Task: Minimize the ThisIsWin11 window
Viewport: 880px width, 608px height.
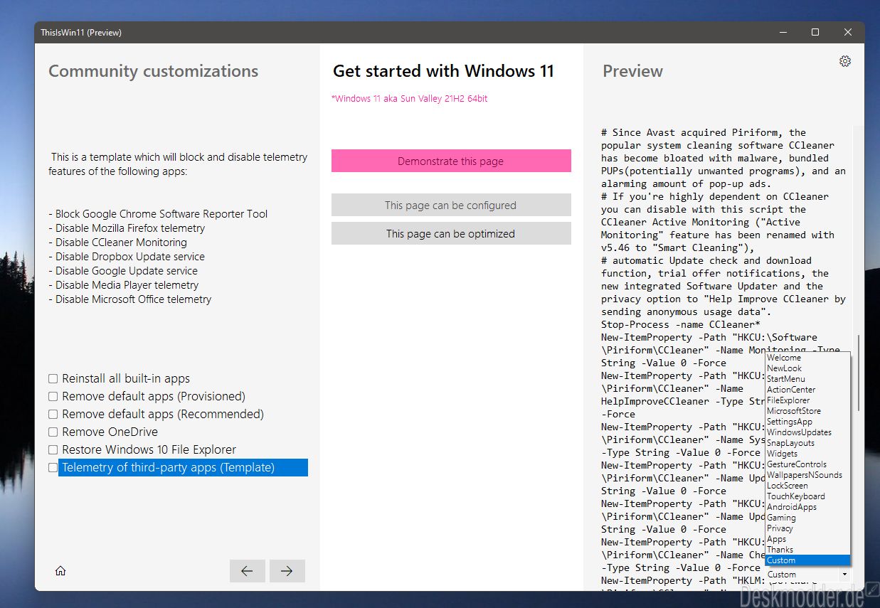Action: [783, 33]
